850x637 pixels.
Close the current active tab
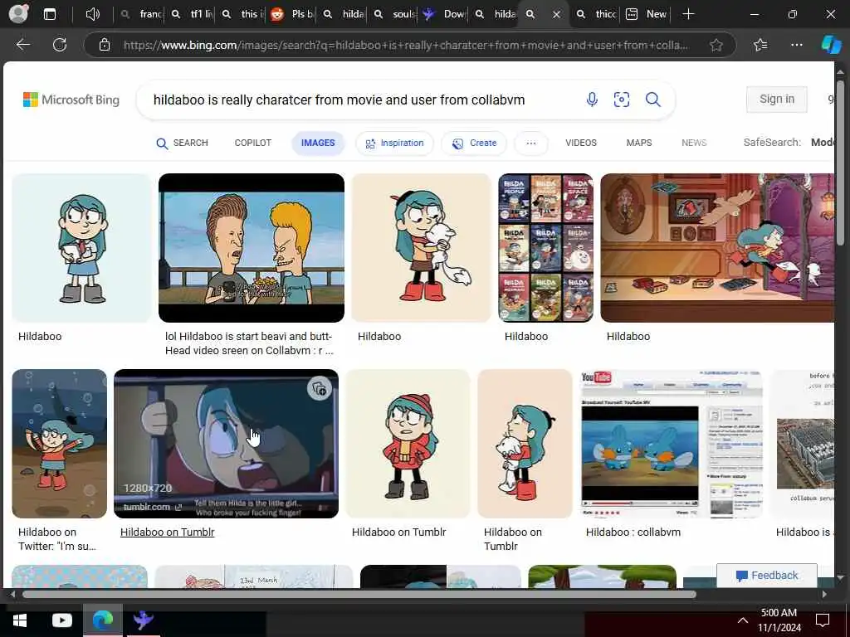pyautogui.click(x=556, y=15)
